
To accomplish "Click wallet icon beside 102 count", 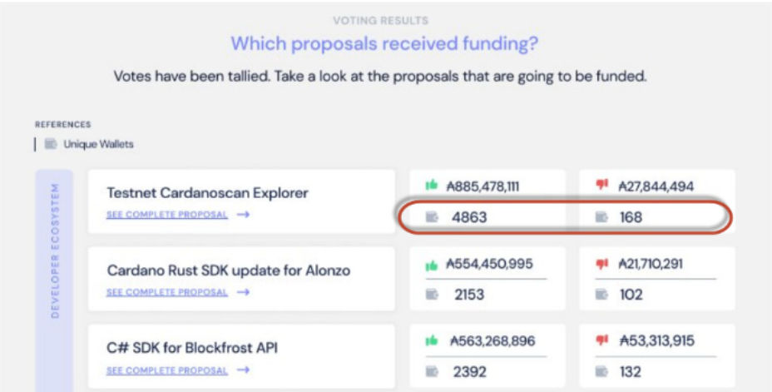I will click(602, 295).
